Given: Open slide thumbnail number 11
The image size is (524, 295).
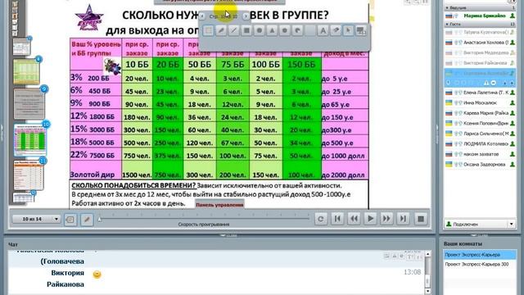Looking at the screenshot, I should point(29,175).
